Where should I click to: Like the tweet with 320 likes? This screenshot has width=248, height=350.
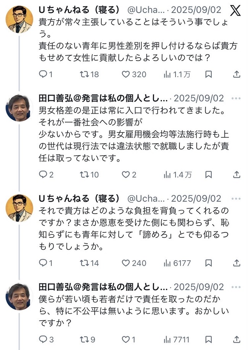[x=126, y=74]
